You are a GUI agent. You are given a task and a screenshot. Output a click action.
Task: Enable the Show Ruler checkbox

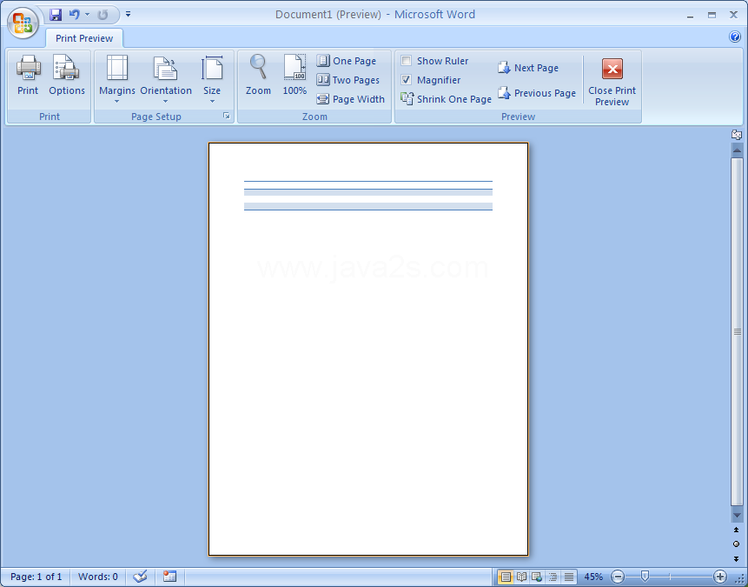(x=407, y=61)
